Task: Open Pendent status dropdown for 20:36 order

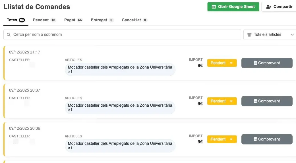Action: (x=222, y=139)
